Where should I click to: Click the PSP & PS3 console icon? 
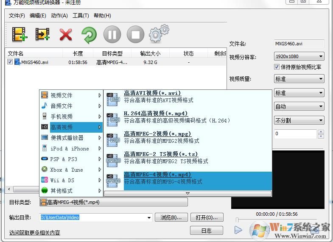[45, 159]
